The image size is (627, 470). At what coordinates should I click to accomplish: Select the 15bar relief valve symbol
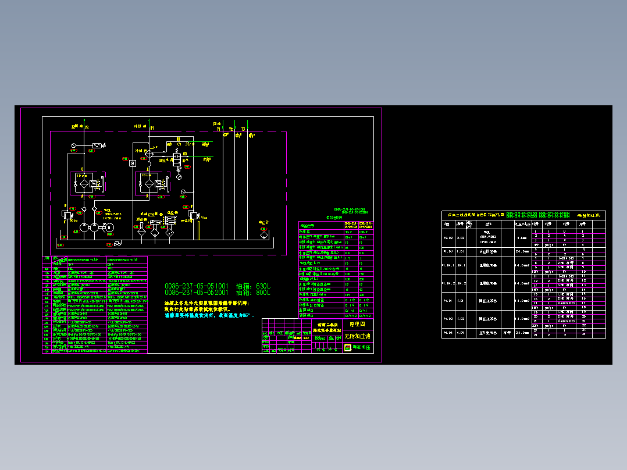click(194, 215)
